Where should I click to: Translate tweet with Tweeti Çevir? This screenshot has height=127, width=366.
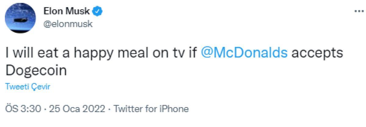tap(28, 87)
